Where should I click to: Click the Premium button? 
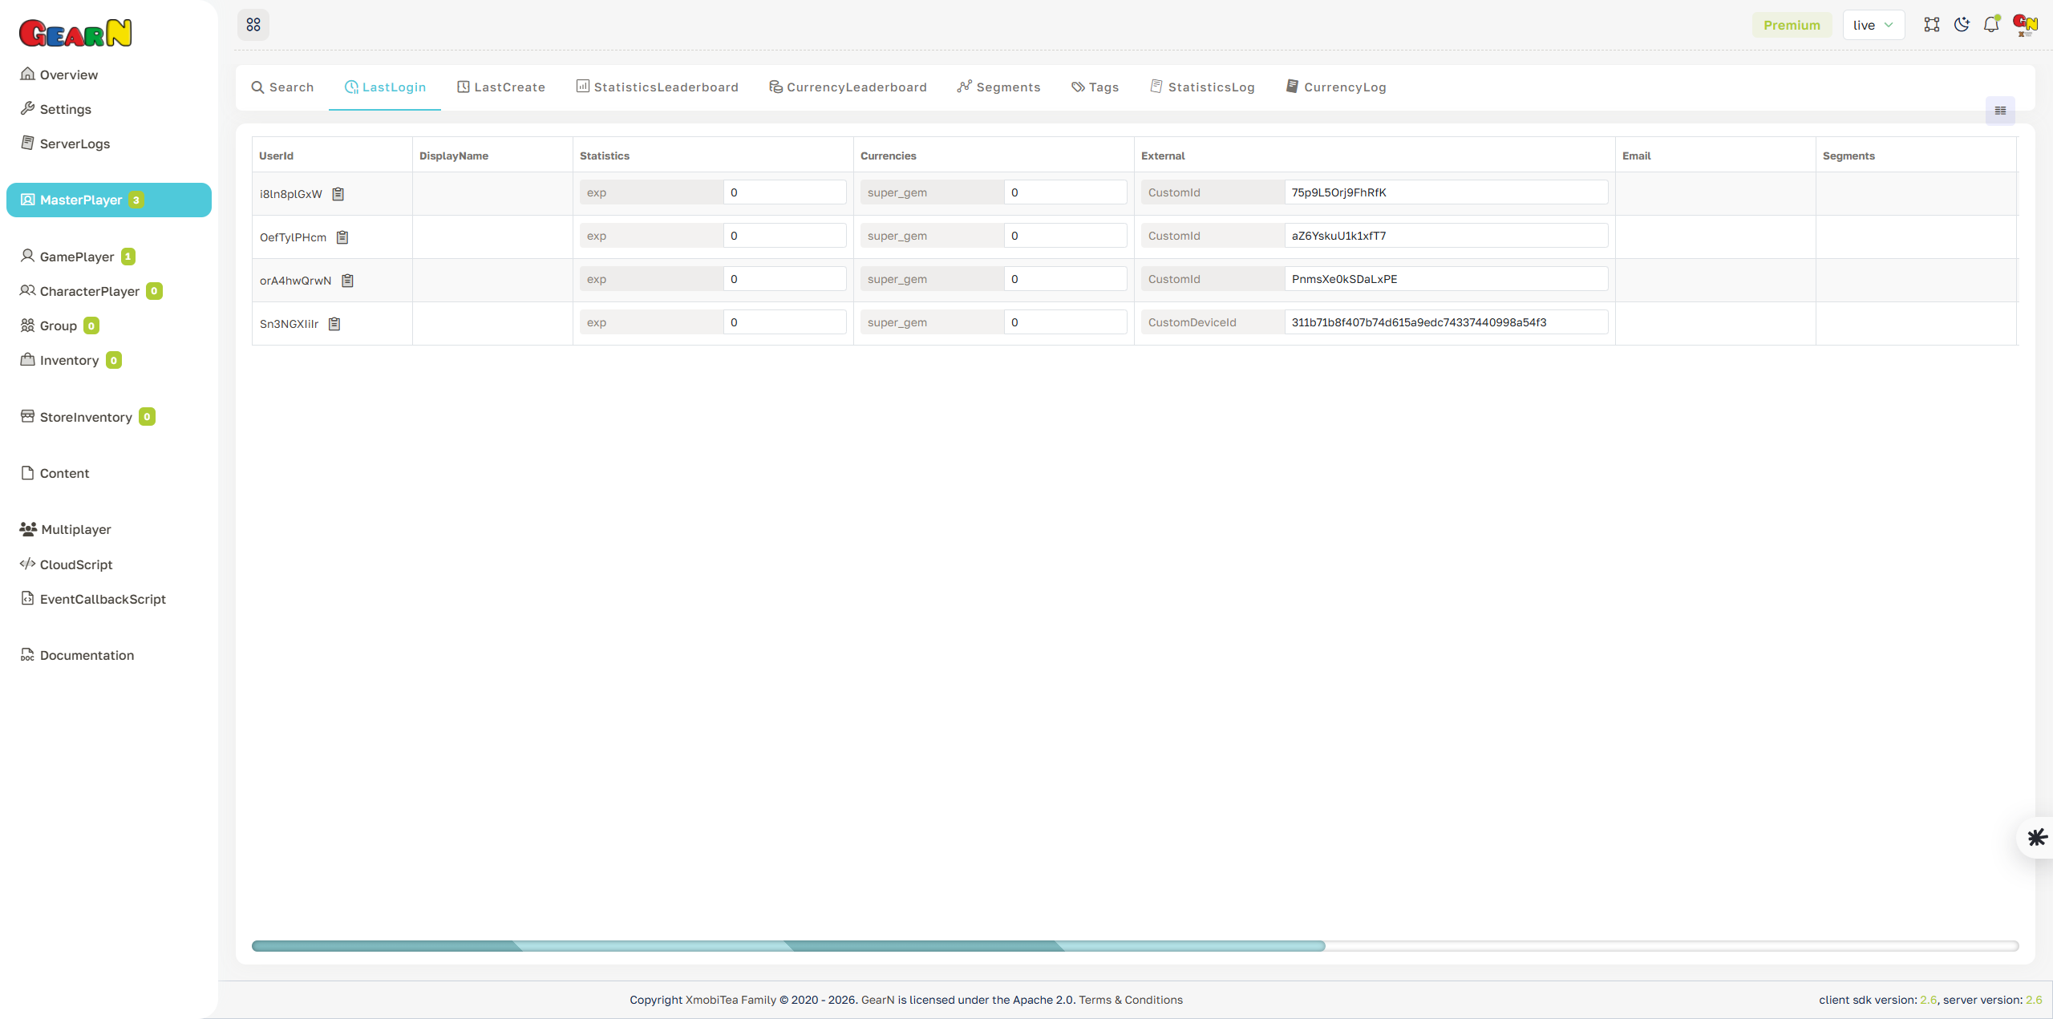click(1792, 24)
